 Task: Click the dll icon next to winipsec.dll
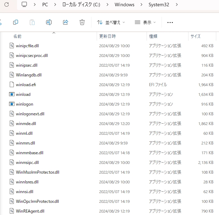pos(12,65)
